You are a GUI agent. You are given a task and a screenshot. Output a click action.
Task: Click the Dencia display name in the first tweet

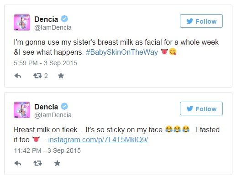pyautogui.click(x=46, y=19)
